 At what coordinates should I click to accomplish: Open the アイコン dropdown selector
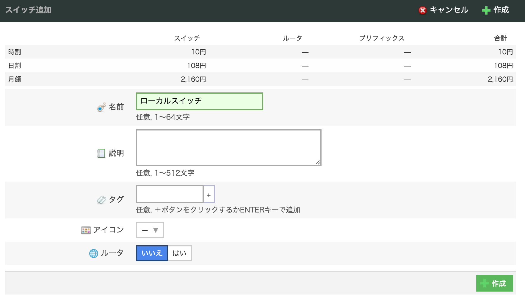[150, 230]
